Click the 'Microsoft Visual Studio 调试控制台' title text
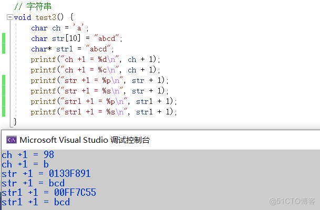 (85, 140)
